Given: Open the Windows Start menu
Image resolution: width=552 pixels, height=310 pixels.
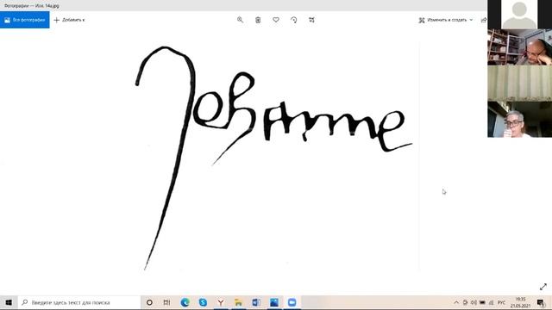Looking at the screenshot, I should click(9, 302).
